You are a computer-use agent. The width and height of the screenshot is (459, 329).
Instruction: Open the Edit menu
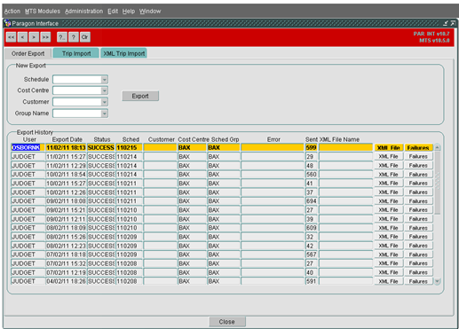(113, 12)
